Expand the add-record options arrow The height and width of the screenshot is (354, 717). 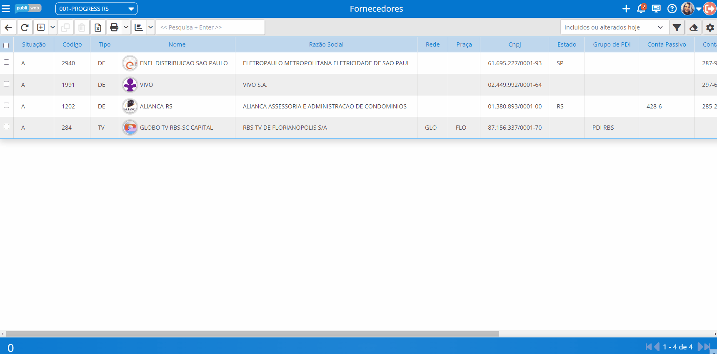click(x=52, y=27)
